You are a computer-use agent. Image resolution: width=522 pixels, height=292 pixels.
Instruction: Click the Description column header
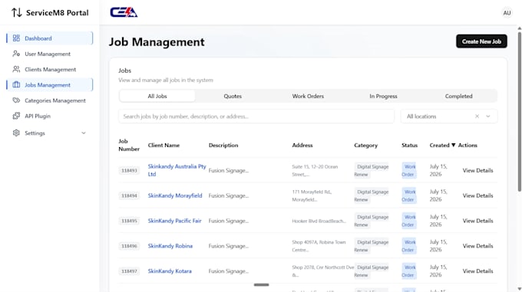click(223, 145)
